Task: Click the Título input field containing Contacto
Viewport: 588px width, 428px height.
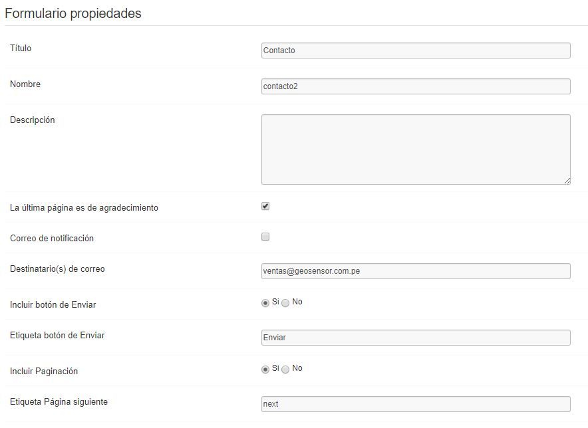Action: [x=416, y=51]
